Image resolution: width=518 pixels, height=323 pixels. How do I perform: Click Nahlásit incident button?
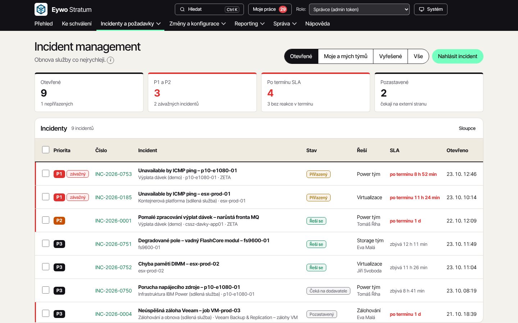pyautogui.click(x=458, y=56)
